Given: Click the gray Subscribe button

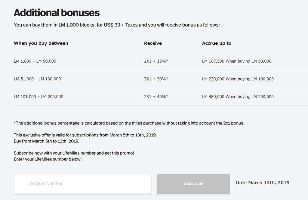Looking at the screenshot, I should 193,184.
